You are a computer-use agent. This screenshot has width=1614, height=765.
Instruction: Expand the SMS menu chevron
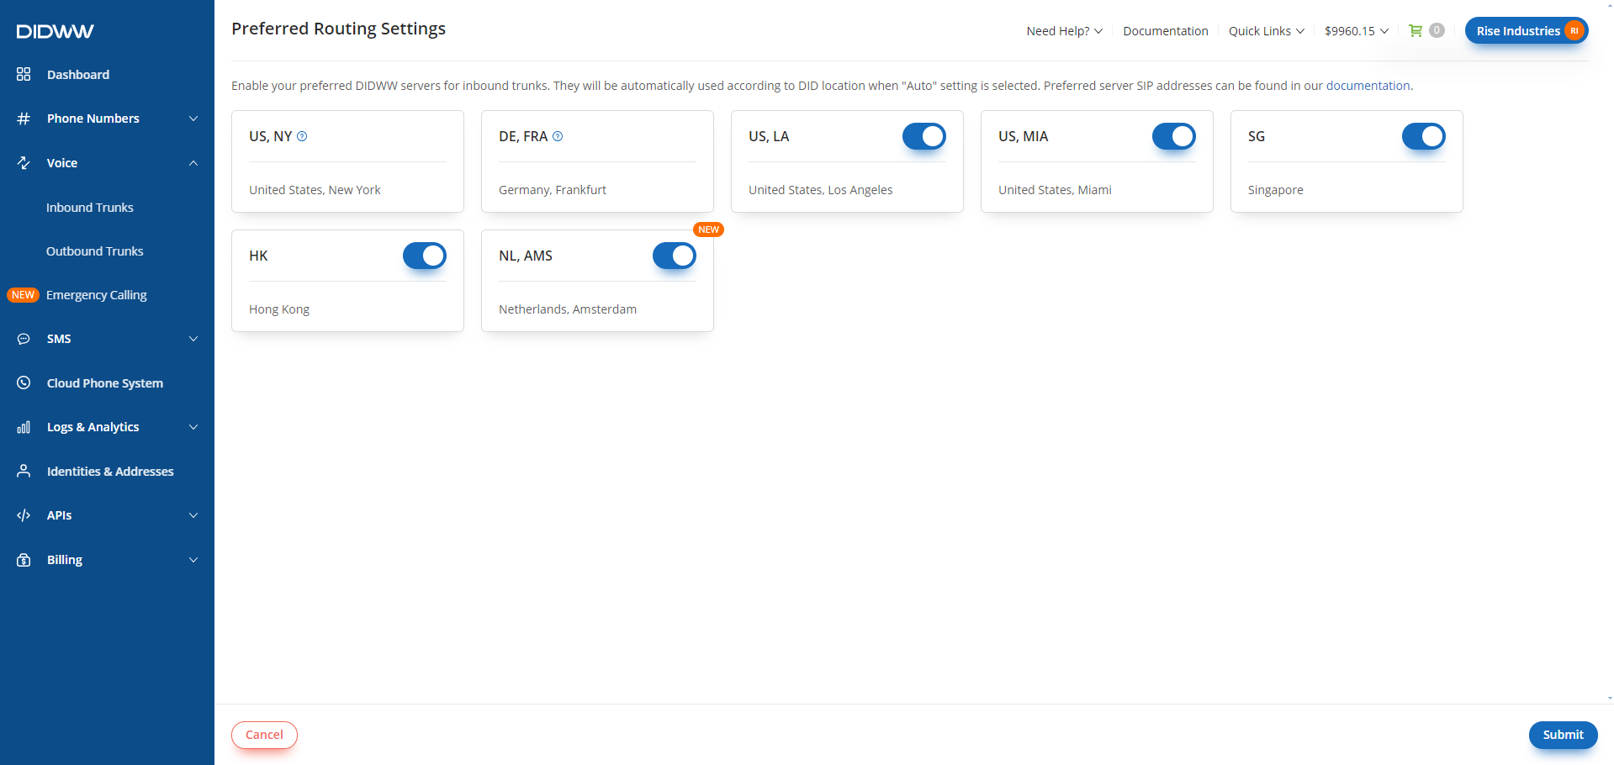pos(193,339)
